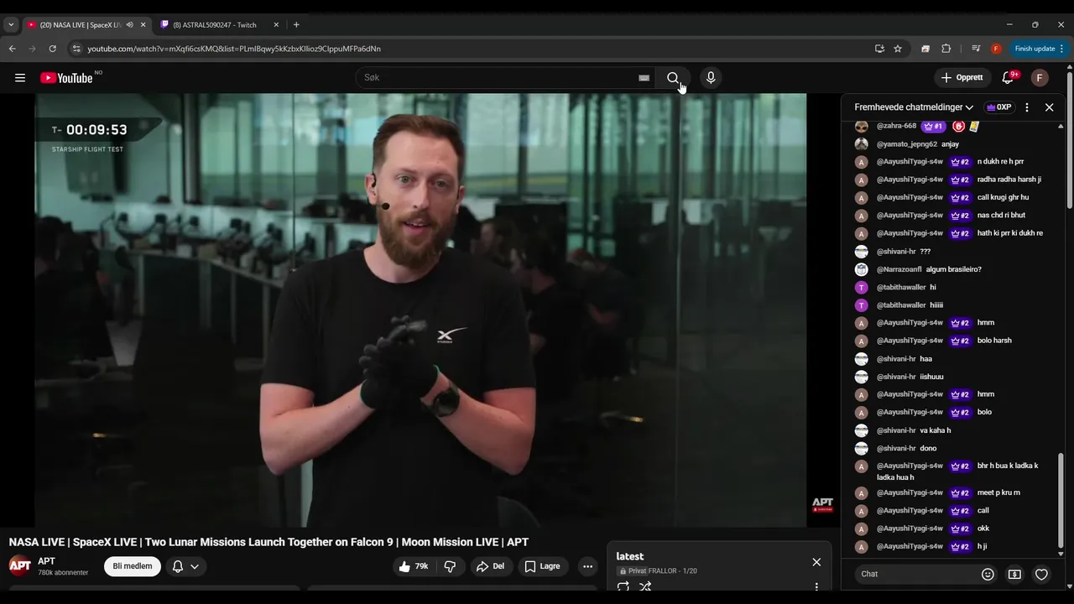
Task: Open media control playlist icon in toolbar
Action: click(976, 49)
